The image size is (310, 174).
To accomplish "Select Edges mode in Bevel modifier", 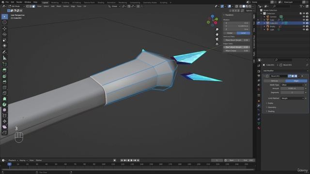I will [x=296, y=81].
